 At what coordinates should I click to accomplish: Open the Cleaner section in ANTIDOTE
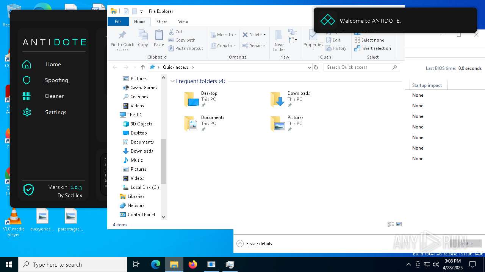pyautogui.click(x=54, y=96)
